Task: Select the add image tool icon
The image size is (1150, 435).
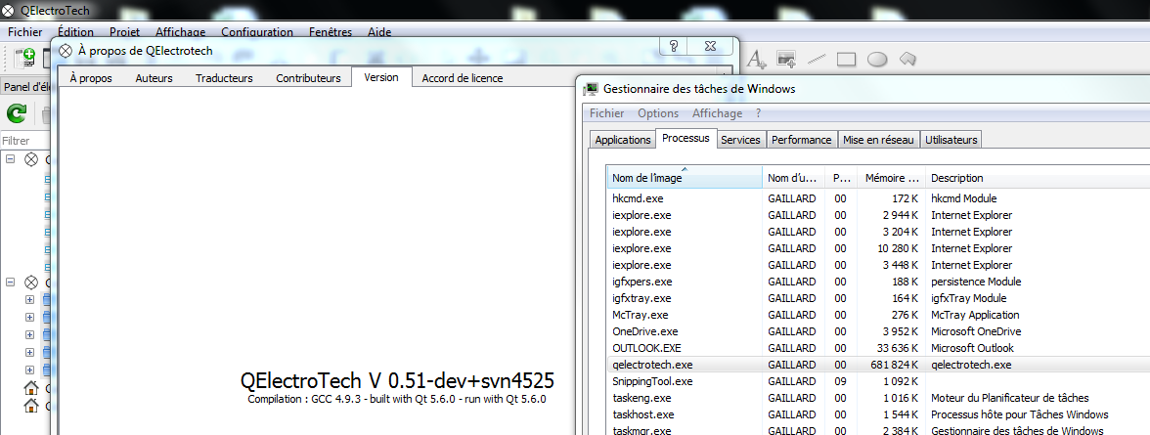Action: tap(785, 59)
